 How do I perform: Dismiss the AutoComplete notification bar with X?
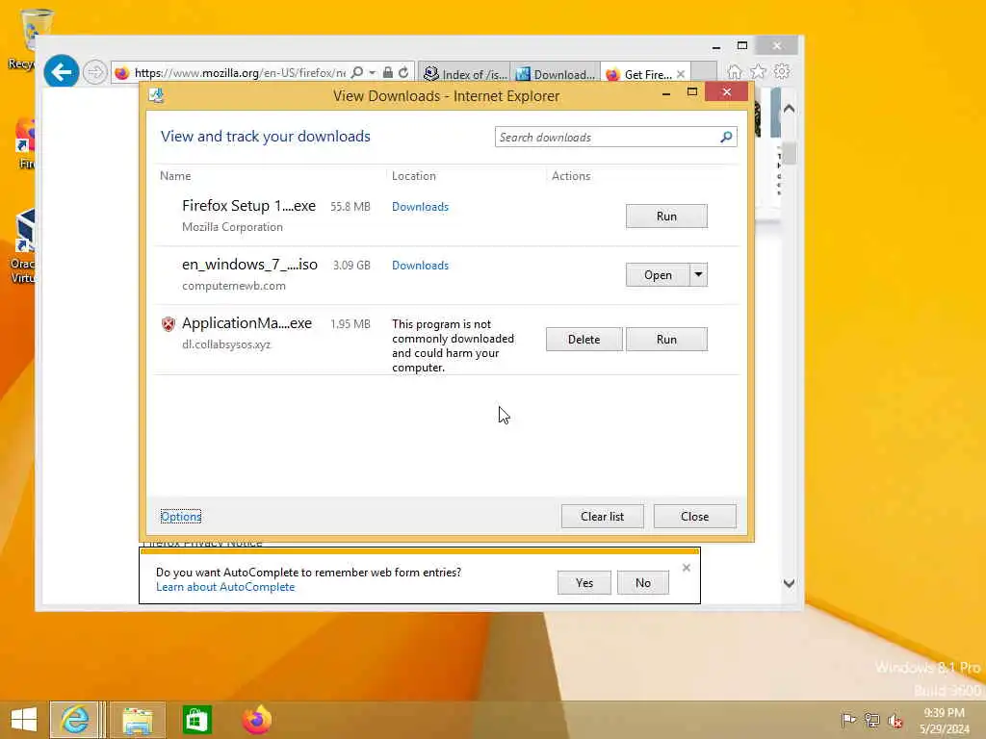pyautogui.click(x=686, y=568)
